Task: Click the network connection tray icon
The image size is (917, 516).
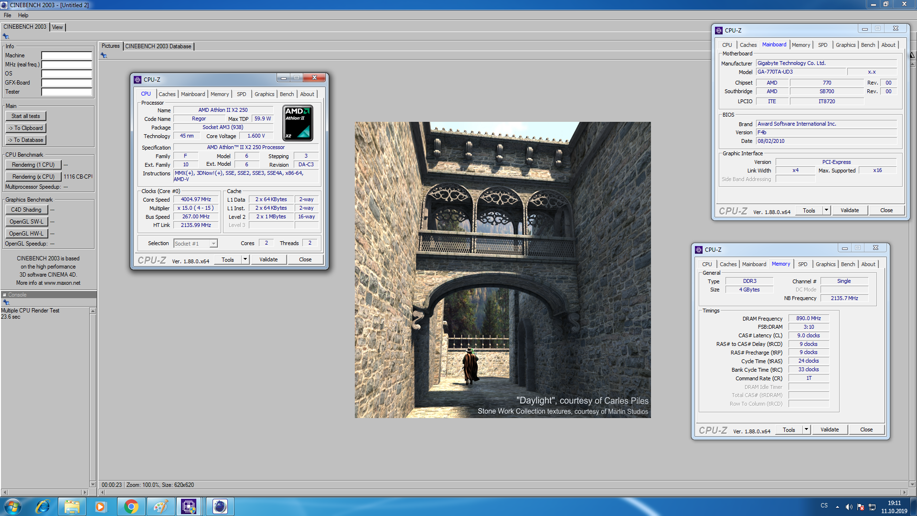Action: pos(872,507)
